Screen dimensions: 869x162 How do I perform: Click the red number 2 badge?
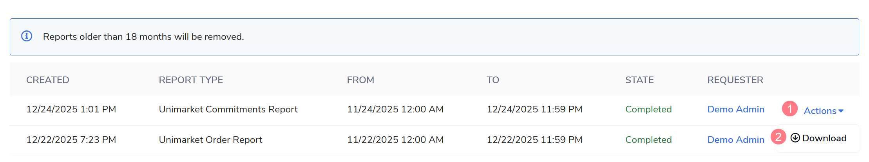(778, 137)
